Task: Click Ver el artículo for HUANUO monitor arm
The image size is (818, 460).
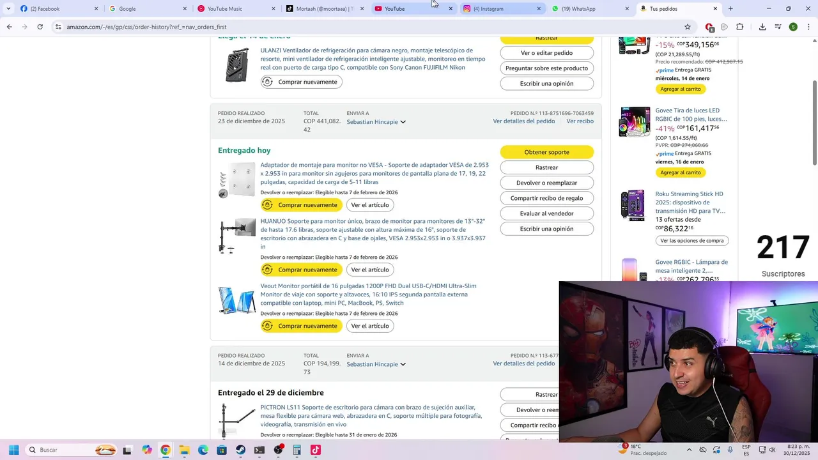Action: pyautogui.click(x=370, y=270)
